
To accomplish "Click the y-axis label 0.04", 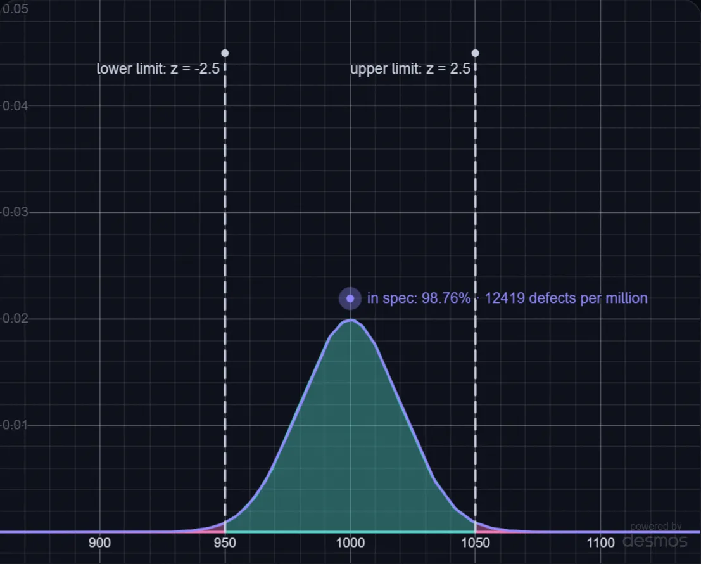I will (15, 106).
